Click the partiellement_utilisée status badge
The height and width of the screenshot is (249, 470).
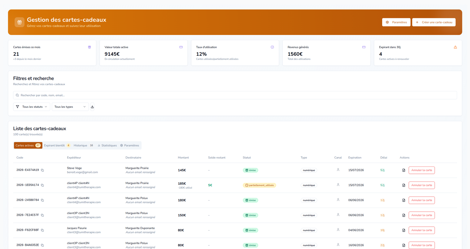pos(259,185)
